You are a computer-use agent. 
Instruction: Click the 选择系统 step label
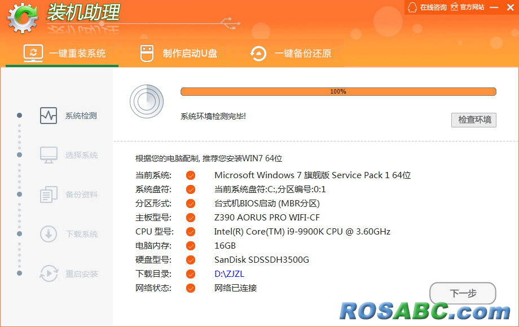tap(81, 155)
